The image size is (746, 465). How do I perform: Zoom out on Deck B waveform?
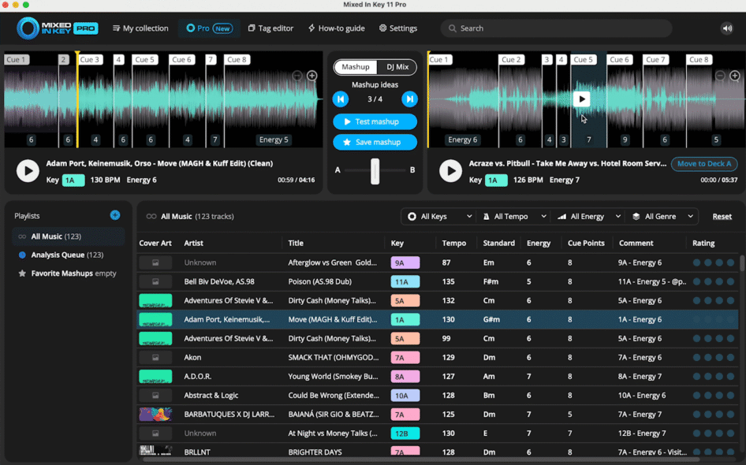[720, 76]
